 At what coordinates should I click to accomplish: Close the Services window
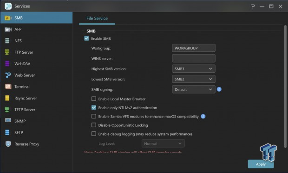(280, 6)
